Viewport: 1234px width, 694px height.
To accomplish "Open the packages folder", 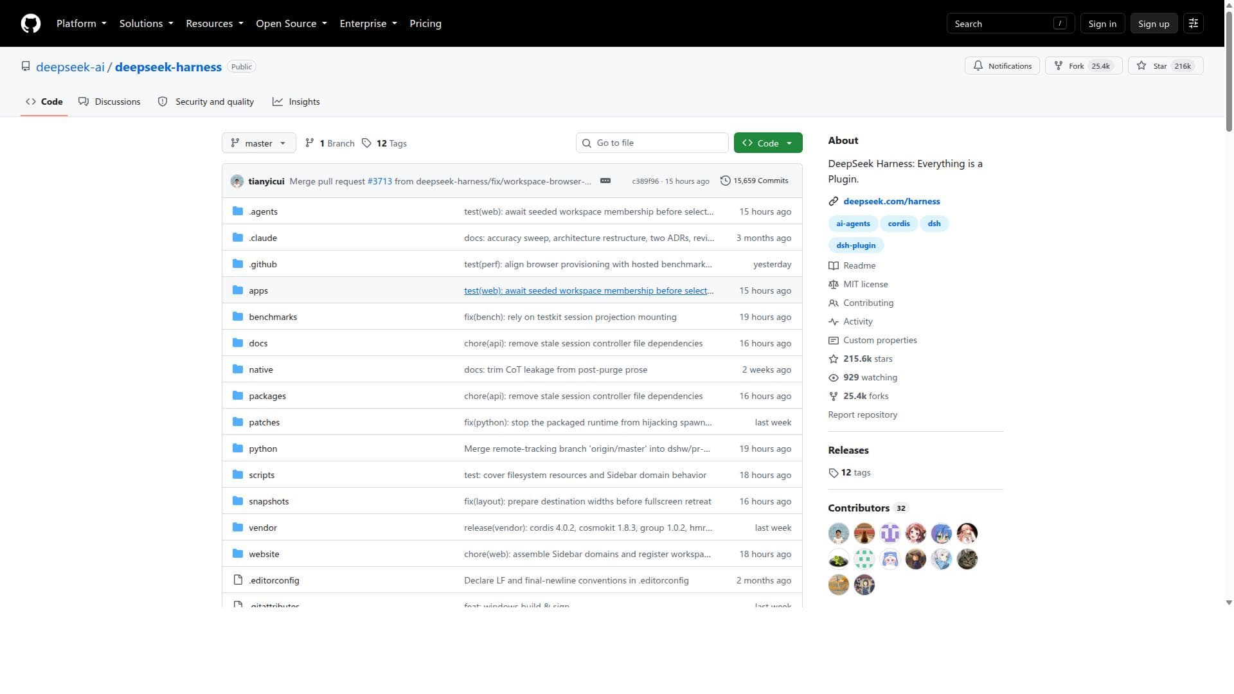I will [x=267, y=396].
